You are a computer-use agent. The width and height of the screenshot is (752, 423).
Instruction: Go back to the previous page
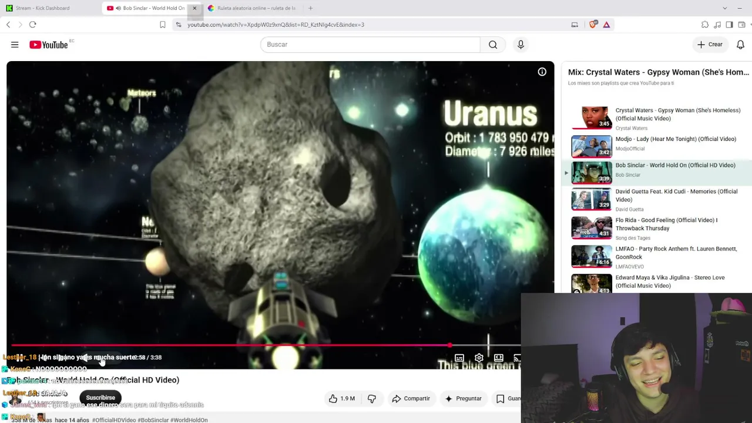[8, 25]
